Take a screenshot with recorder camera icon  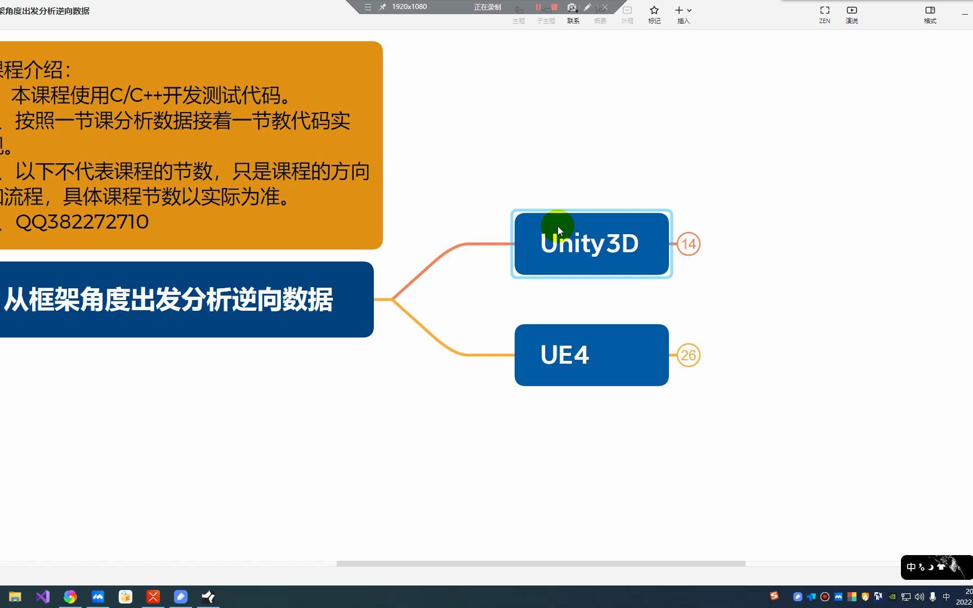pos(572,7)
